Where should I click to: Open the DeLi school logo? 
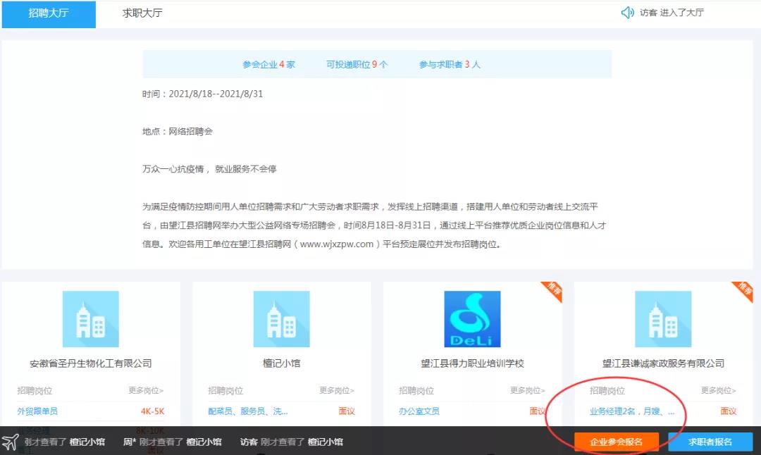tap(472, 318)
